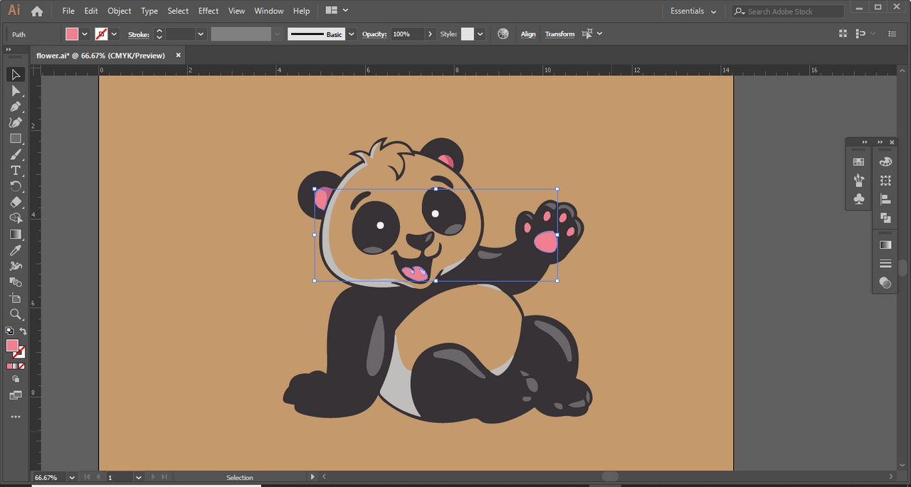Click the Transform link in control bar

click(559, 34)
